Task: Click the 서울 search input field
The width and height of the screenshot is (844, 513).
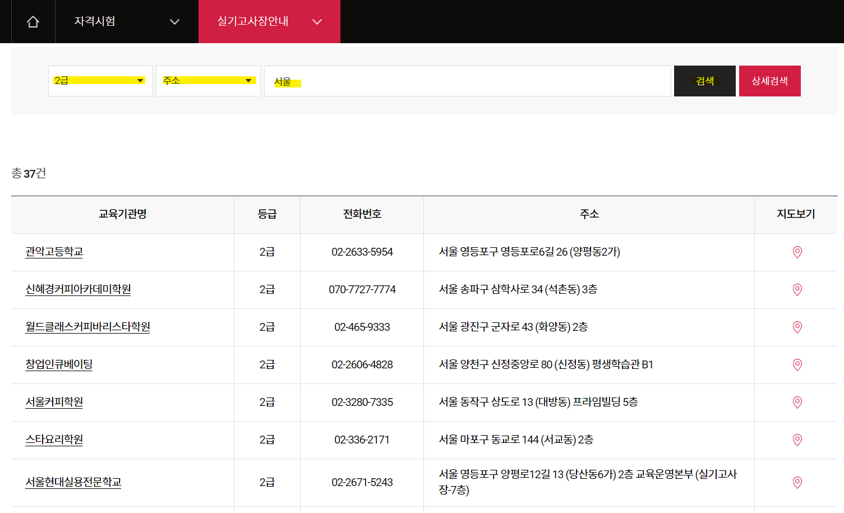Action: point(393,80)
